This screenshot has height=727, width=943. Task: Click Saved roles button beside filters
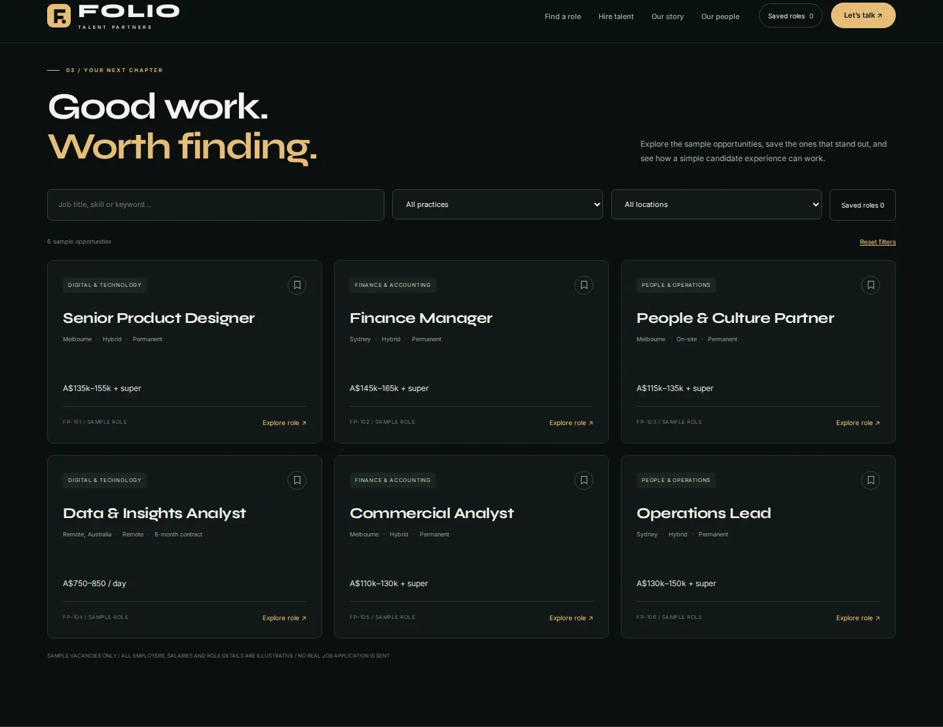tap(862, 205)
